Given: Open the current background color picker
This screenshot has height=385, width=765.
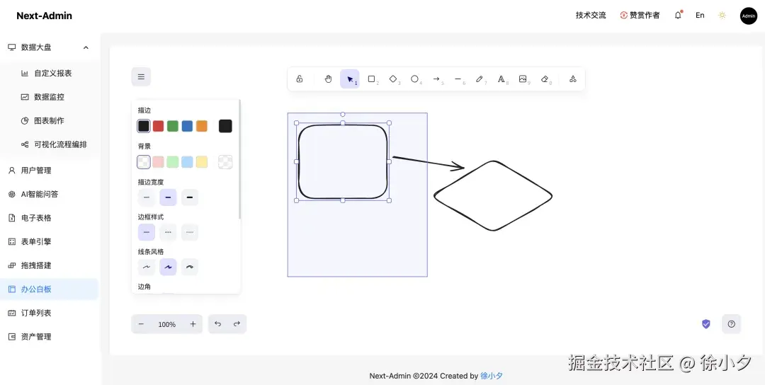Looking at the screenshot, I should (225, 162).
